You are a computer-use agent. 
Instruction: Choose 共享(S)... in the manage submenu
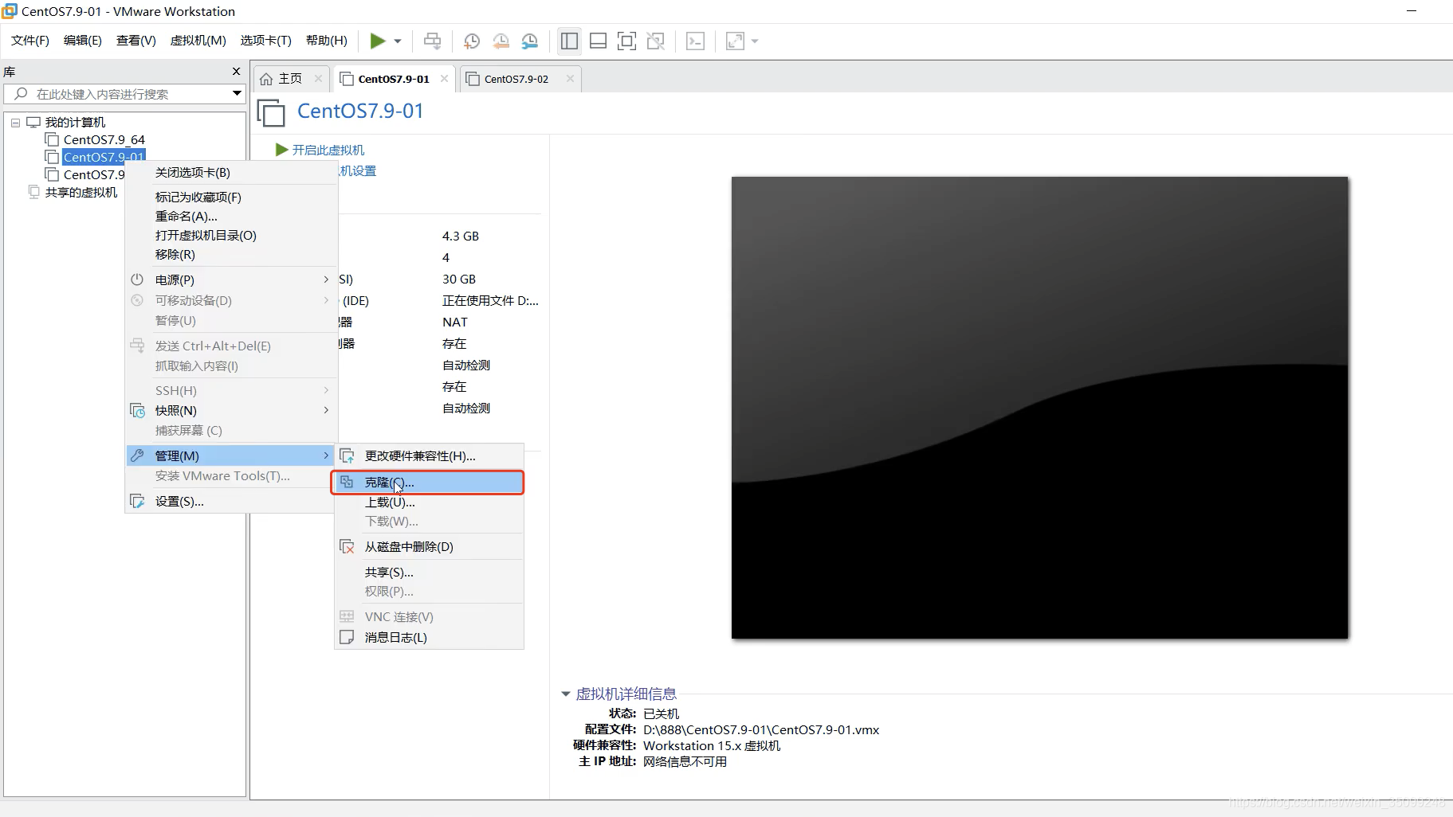tap(429, 572)
